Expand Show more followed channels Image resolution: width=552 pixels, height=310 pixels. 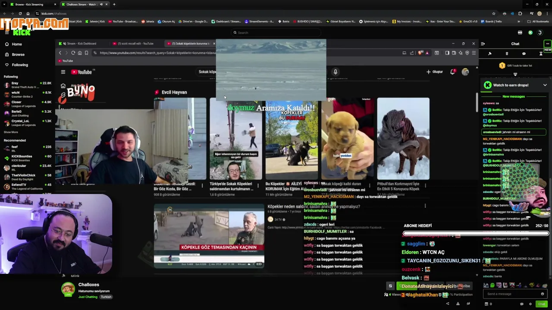11,132
